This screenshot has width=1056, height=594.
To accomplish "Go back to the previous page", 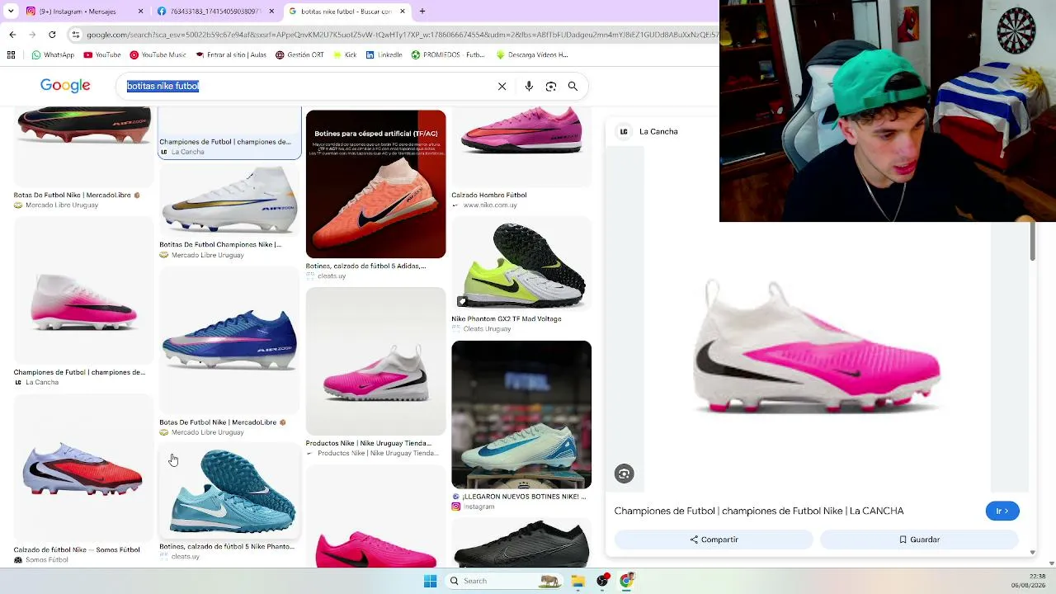I will (12, 35).
